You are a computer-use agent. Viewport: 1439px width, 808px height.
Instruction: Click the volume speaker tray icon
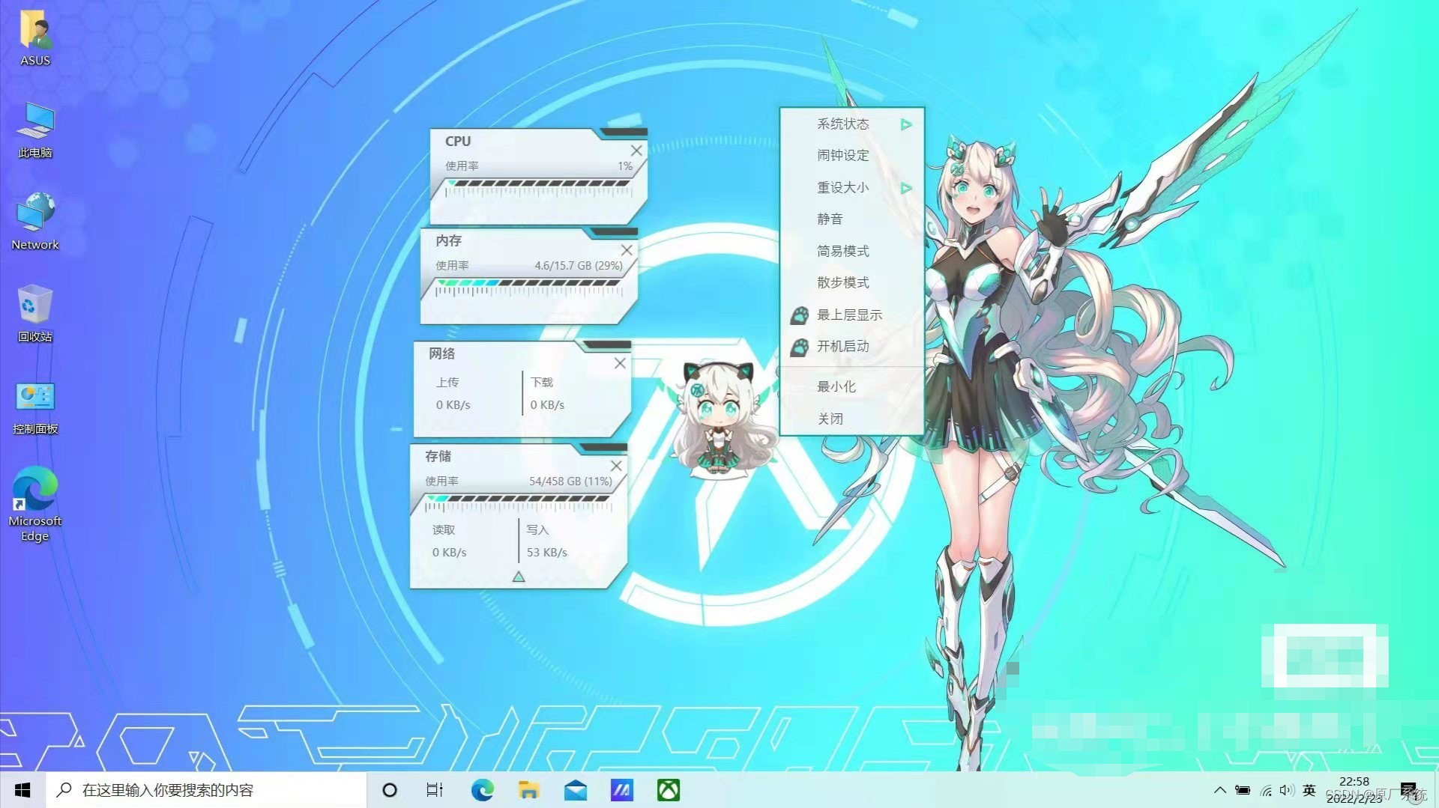tap(1287, 790)
